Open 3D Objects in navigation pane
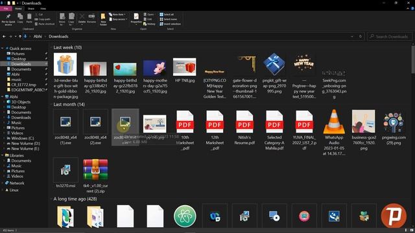 click(x=21, y=102)
